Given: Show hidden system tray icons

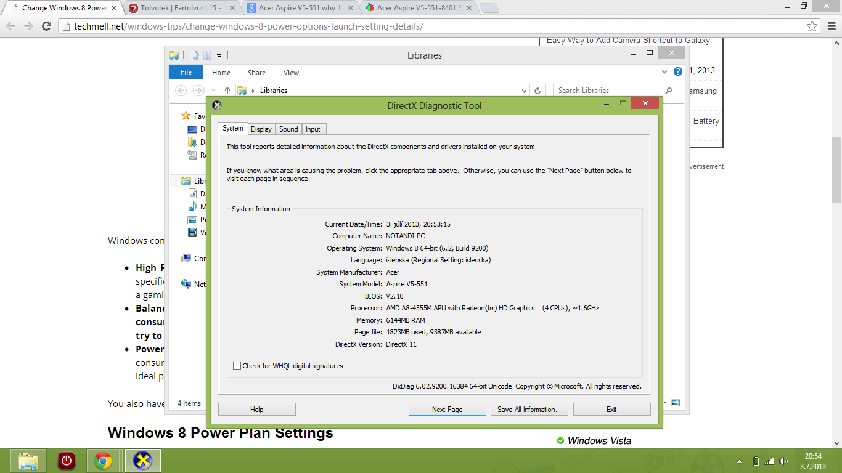Looking at the screenshot, I should tap(740, 461).
